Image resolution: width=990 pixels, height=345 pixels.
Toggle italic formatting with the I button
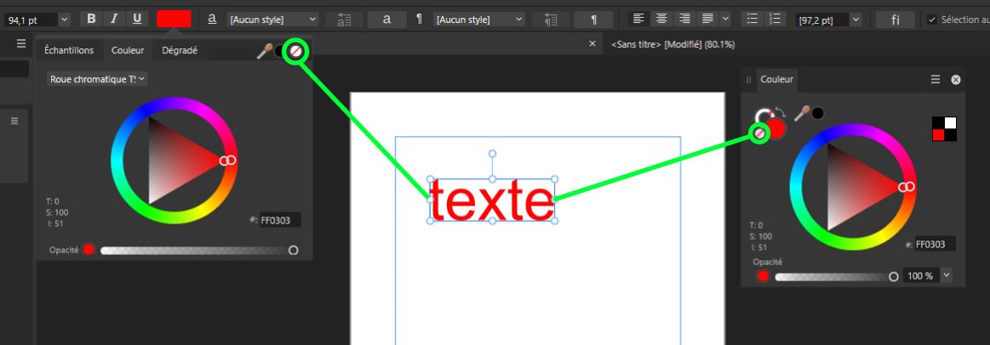[114, 19]
